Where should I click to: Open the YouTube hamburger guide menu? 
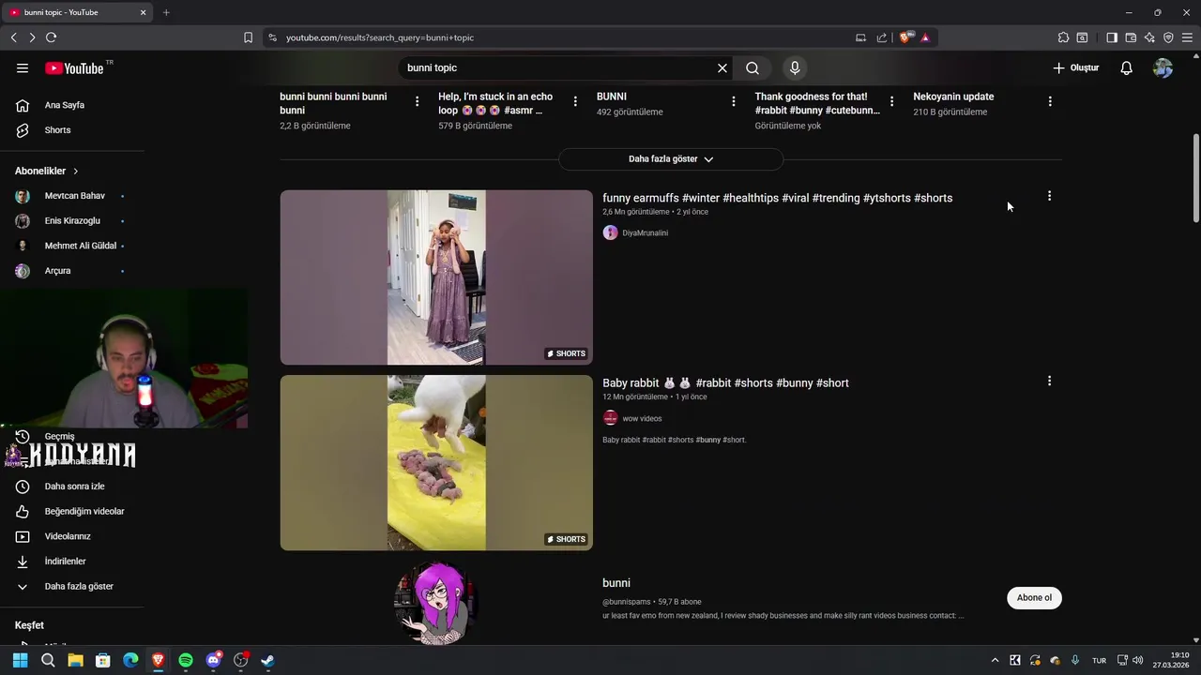click(x=23, y=67)
